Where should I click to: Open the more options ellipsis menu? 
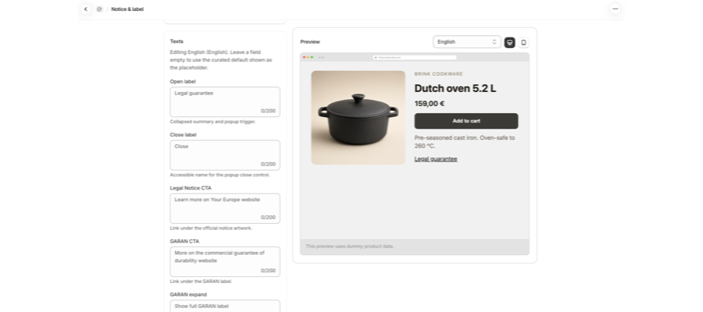coord(616,9)
